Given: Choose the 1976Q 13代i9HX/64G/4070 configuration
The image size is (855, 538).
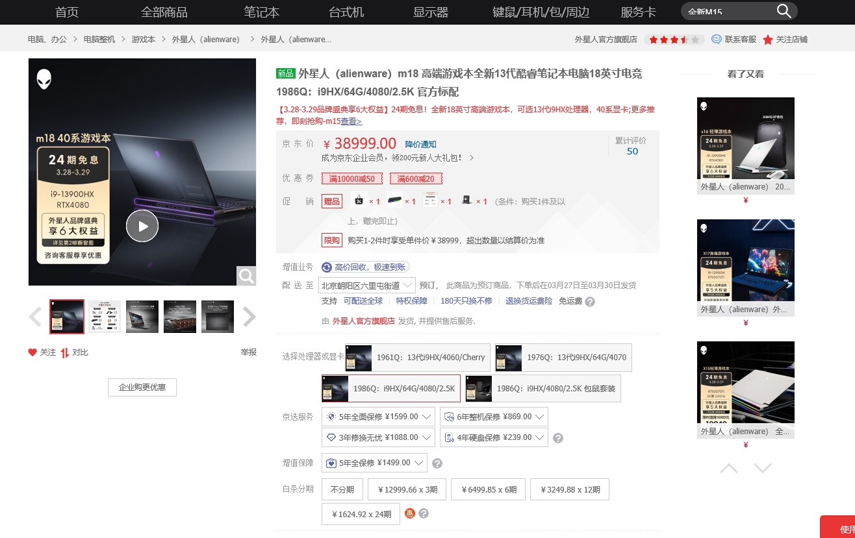Looking at the screenshot, I should tap(563, 358).
